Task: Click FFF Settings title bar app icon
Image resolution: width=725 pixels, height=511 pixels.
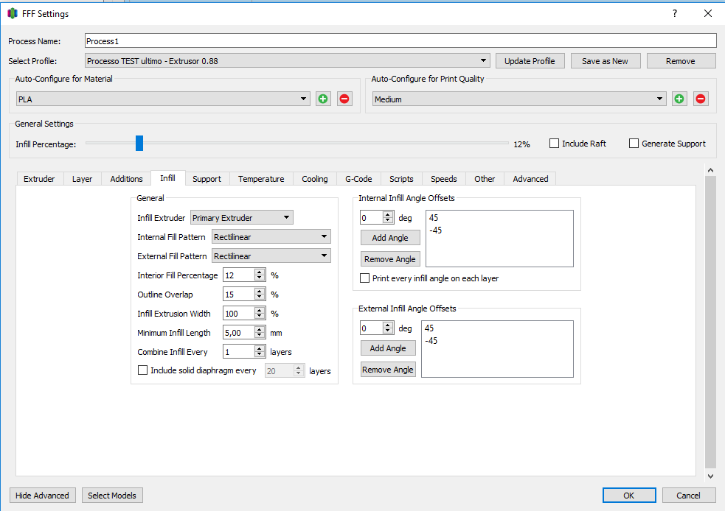Action: click(x=12, y=14)
